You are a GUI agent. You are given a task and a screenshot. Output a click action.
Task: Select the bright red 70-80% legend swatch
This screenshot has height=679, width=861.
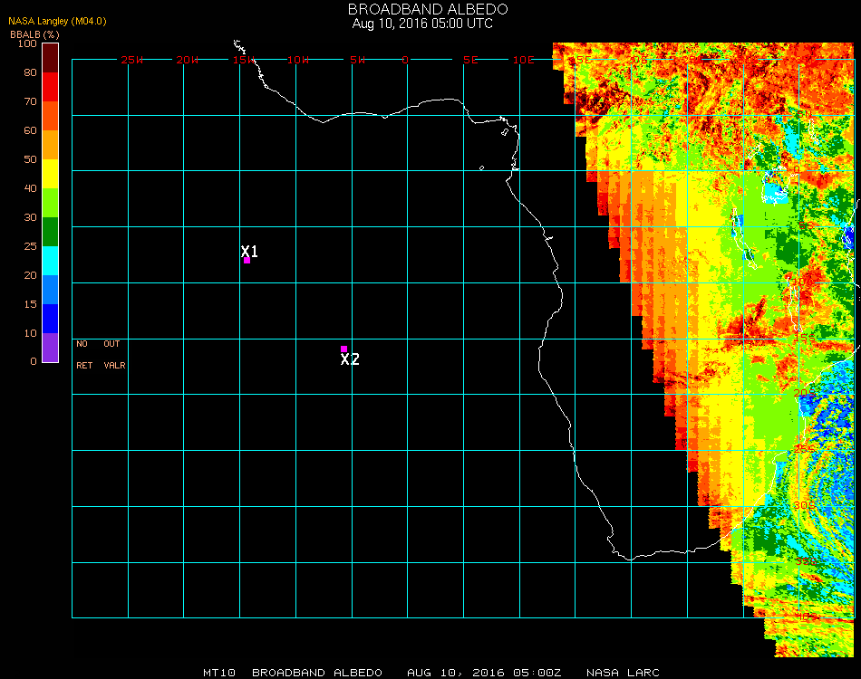tap(50, 87)
